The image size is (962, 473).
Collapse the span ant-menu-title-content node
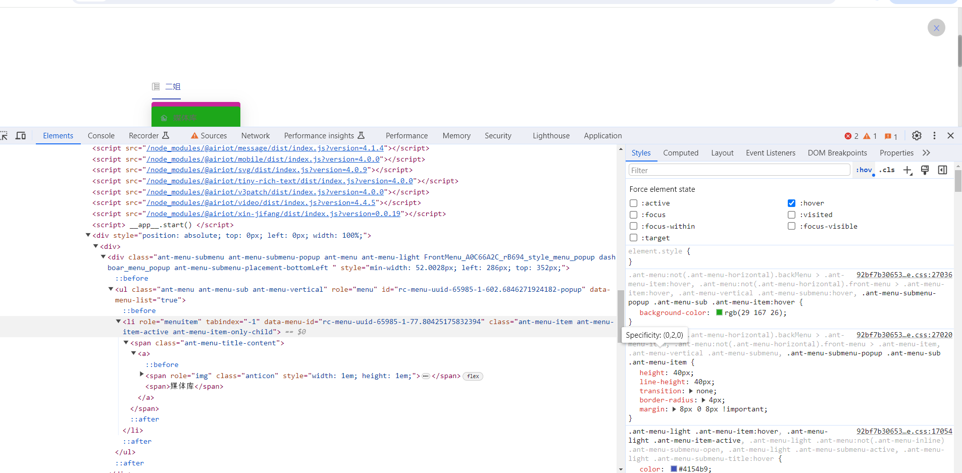tap(126, 343)
